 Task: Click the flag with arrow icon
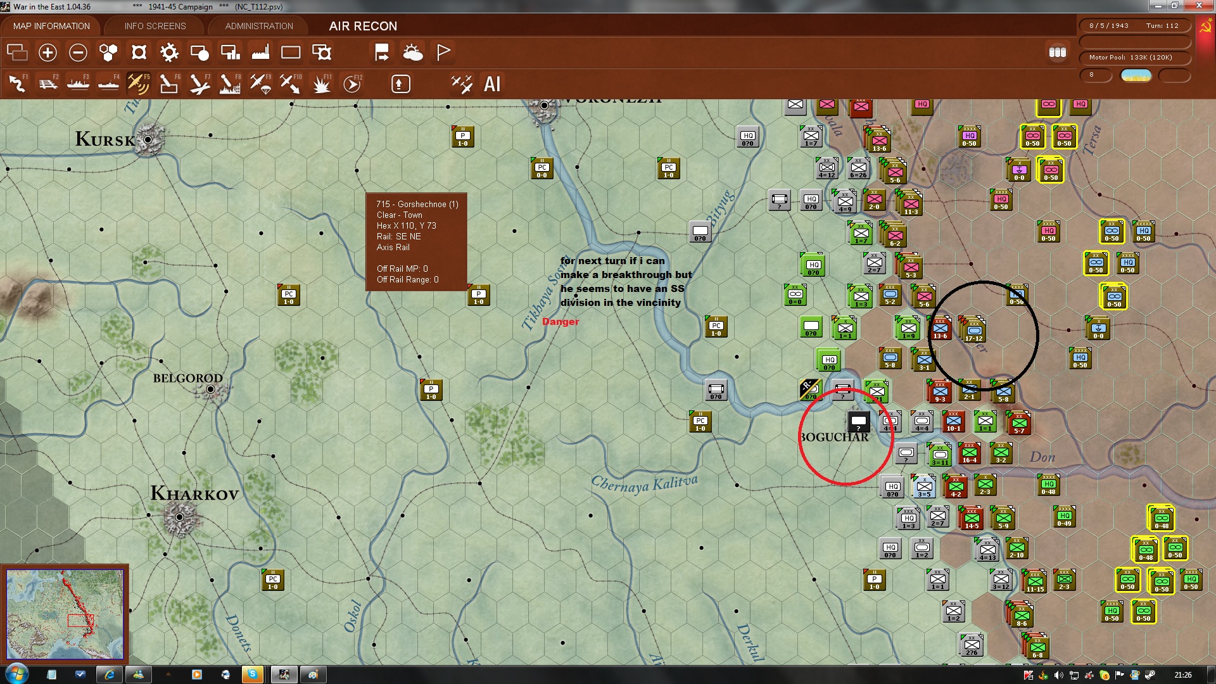click(x=382, y=53)
